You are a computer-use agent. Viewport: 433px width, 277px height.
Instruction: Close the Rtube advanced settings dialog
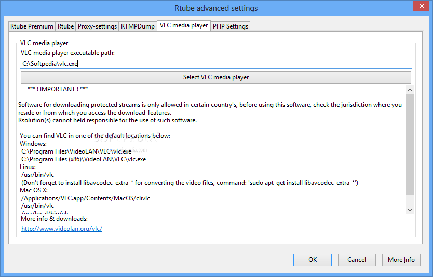point(421,6)
